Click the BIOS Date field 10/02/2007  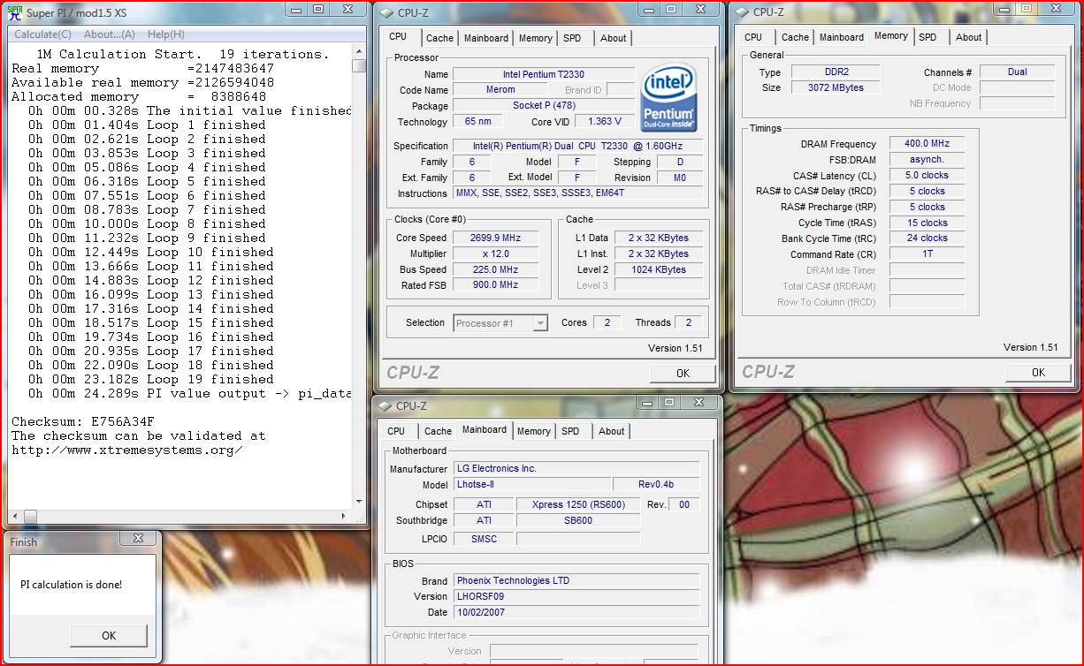[x=576, y=612]
